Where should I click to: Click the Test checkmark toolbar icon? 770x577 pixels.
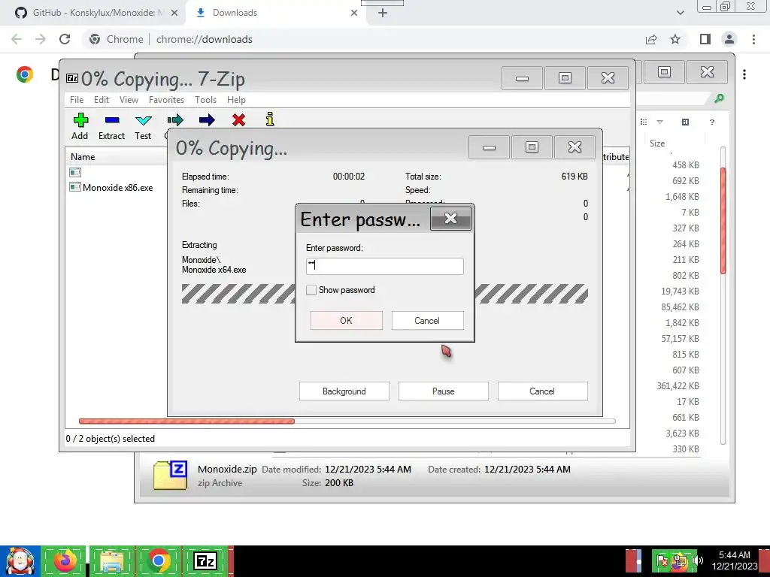(144, 120)
